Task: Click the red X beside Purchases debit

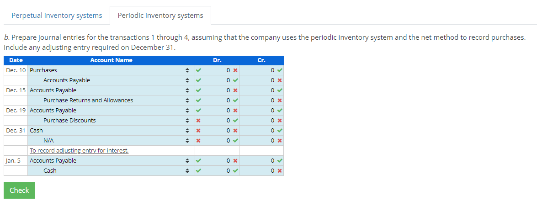Action: tap(235, 70)
